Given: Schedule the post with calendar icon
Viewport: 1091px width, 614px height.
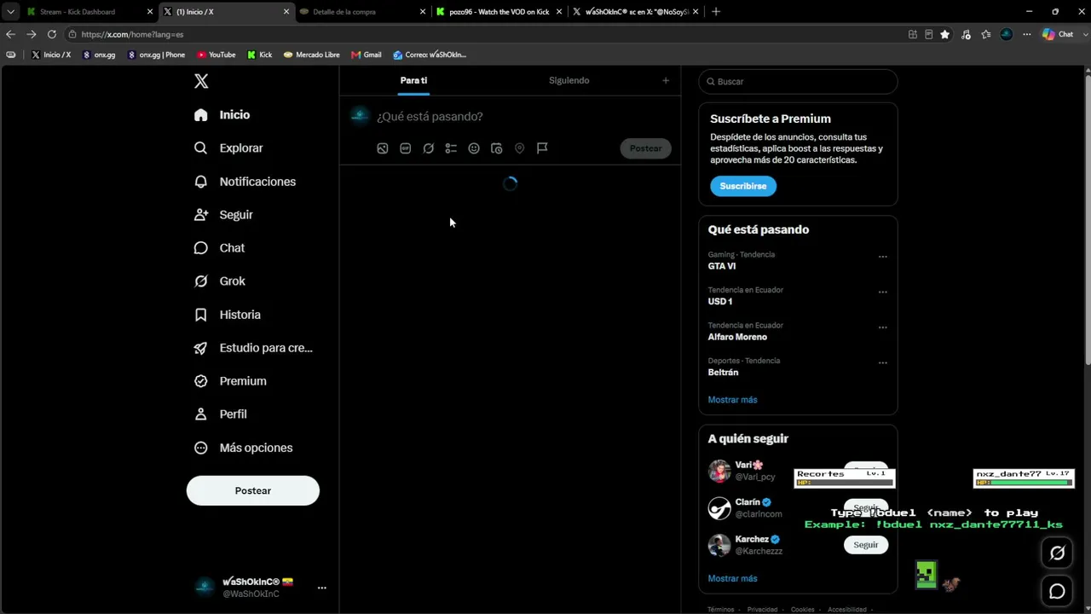Looking at the screenshot, I should [497, 148].
